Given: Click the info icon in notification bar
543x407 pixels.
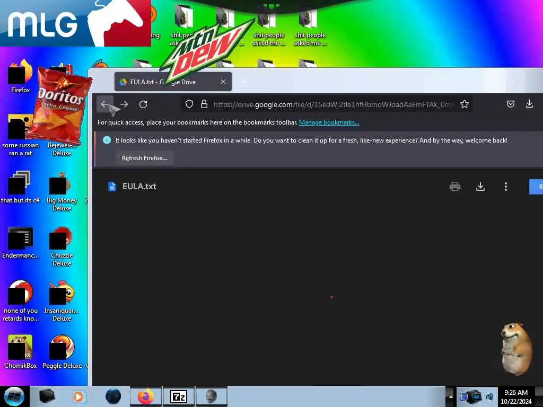Looking at the screenshot, I should click(107, 140).
